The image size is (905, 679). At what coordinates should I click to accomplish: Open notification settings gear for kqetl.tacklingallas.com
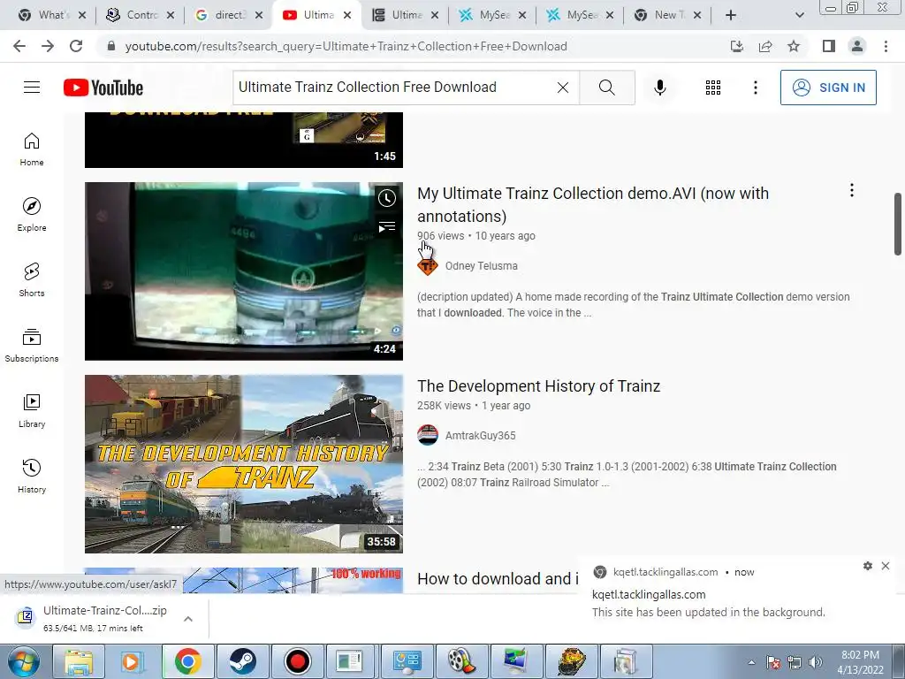click(x=868, y=566)
